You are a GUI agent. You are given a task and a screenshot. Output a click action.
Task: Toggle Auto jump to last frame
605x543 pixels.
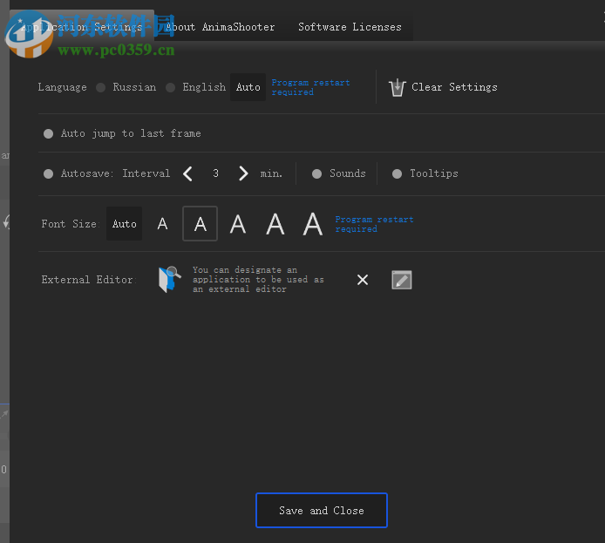(122, 133)
